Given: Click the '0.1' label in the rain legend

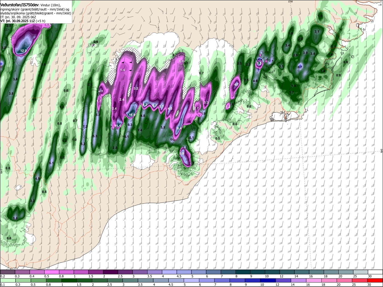Looking at the screenshot, I should point(2,285).
